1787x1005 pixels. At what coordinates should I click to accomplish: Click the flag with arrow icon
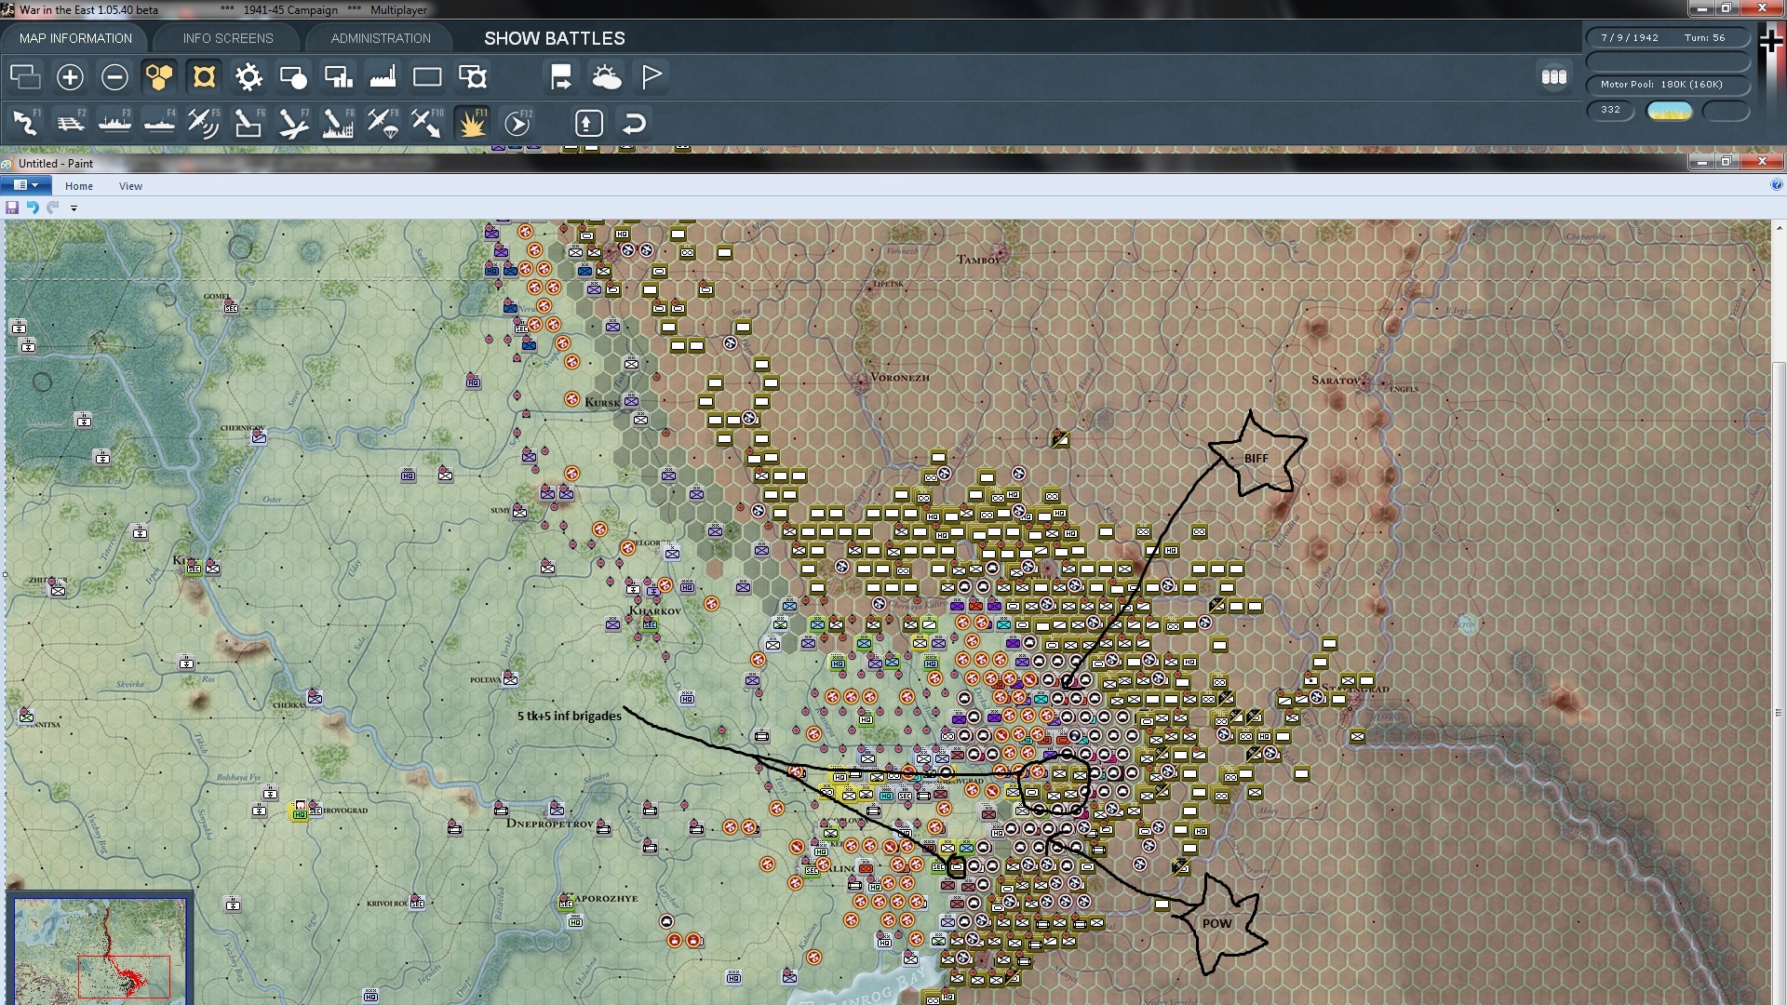[561, 76]
